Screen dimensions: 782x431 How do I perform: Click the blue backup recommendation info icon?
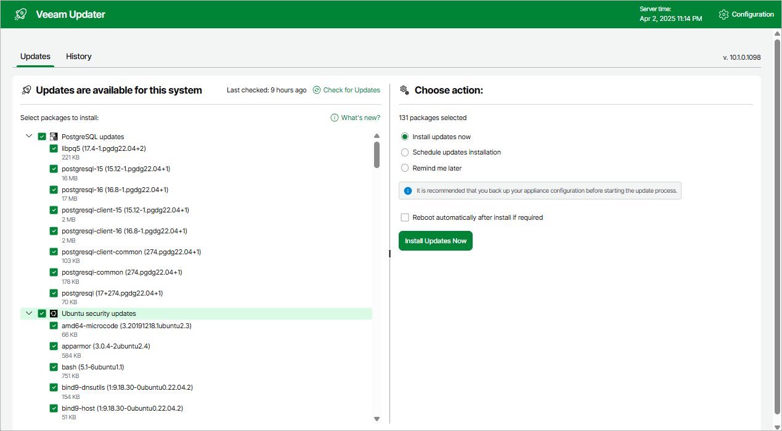[x=408, y=191]
